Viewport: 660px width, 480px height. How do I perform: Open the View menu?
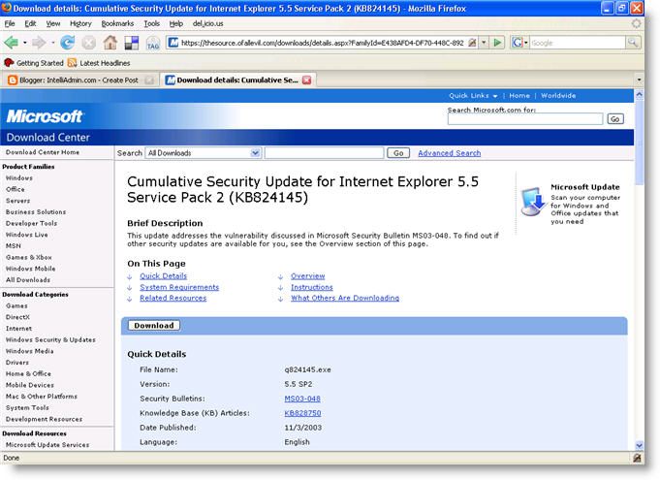(x=53, y=23)
